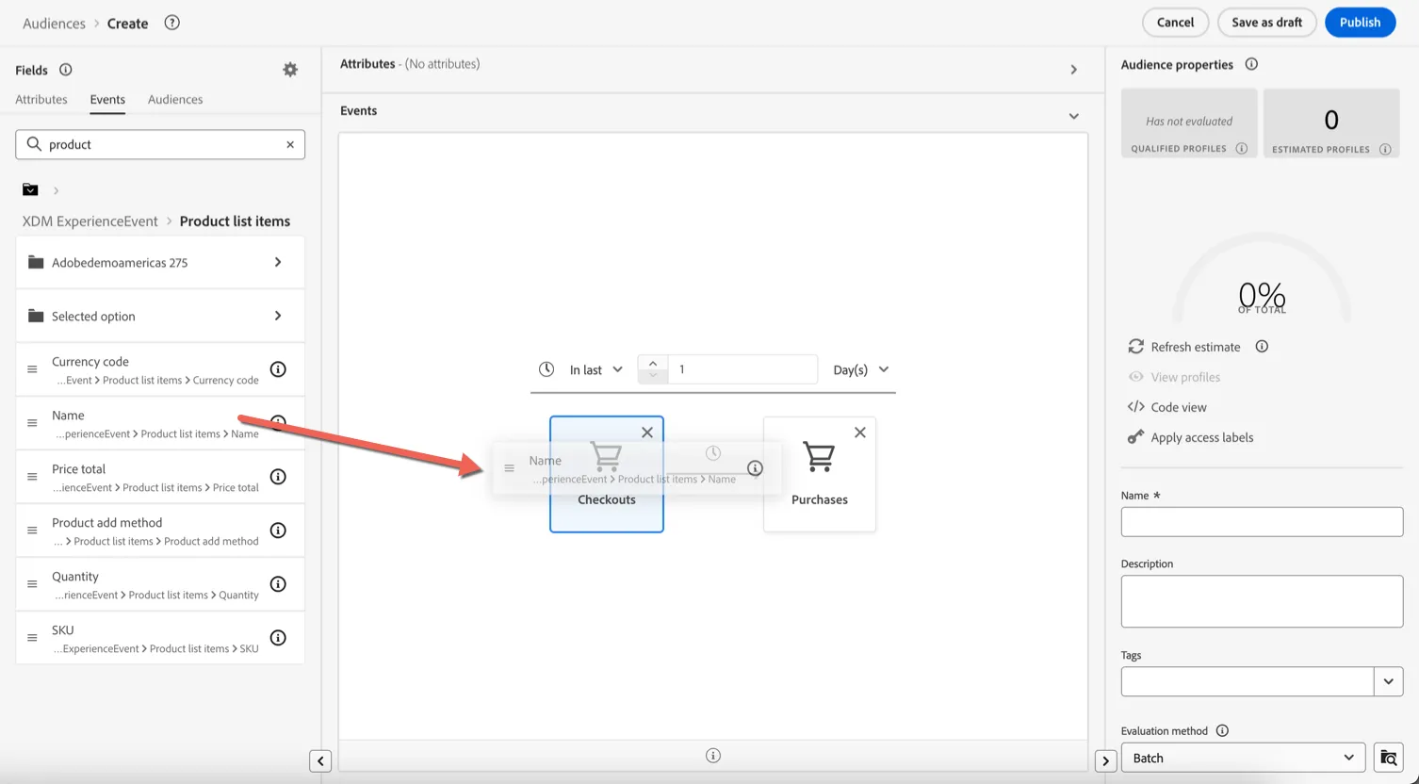Open the Tags dropdown arrow

1389,681
